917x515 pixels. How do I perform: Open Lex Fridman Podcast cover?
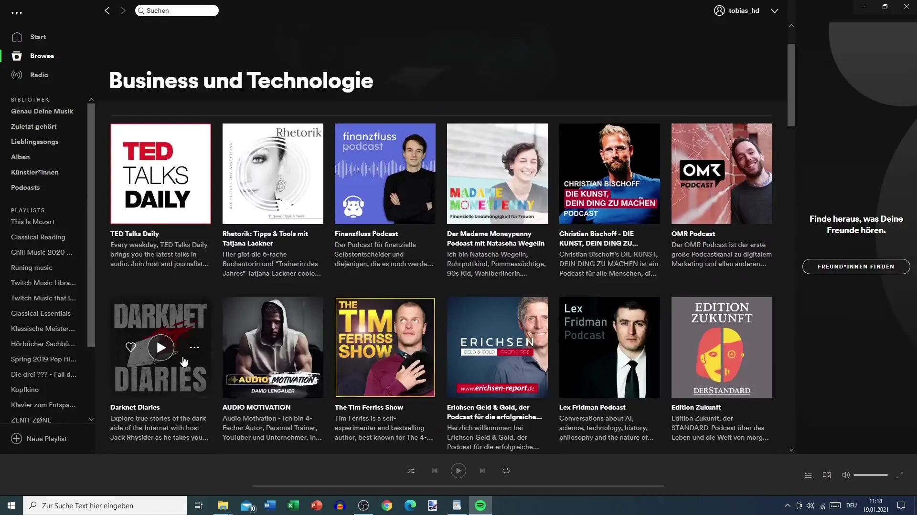pos(609,347)
